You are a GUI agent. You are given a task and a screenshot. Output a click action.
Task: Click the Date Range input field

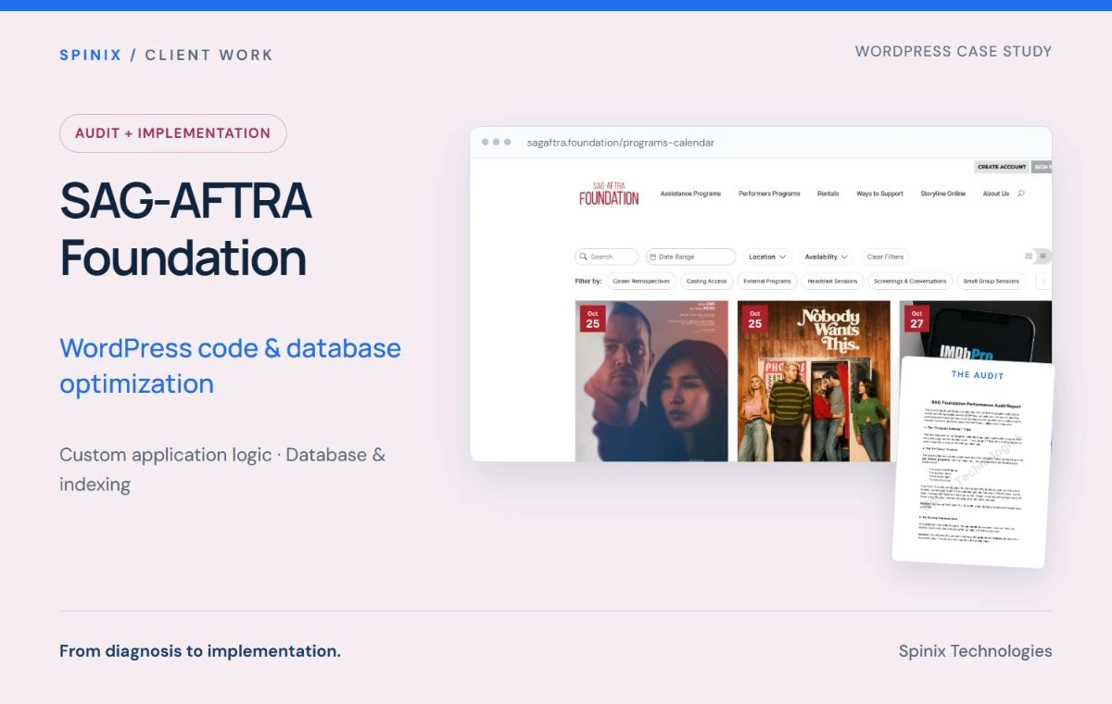click(x=690, y=257)
